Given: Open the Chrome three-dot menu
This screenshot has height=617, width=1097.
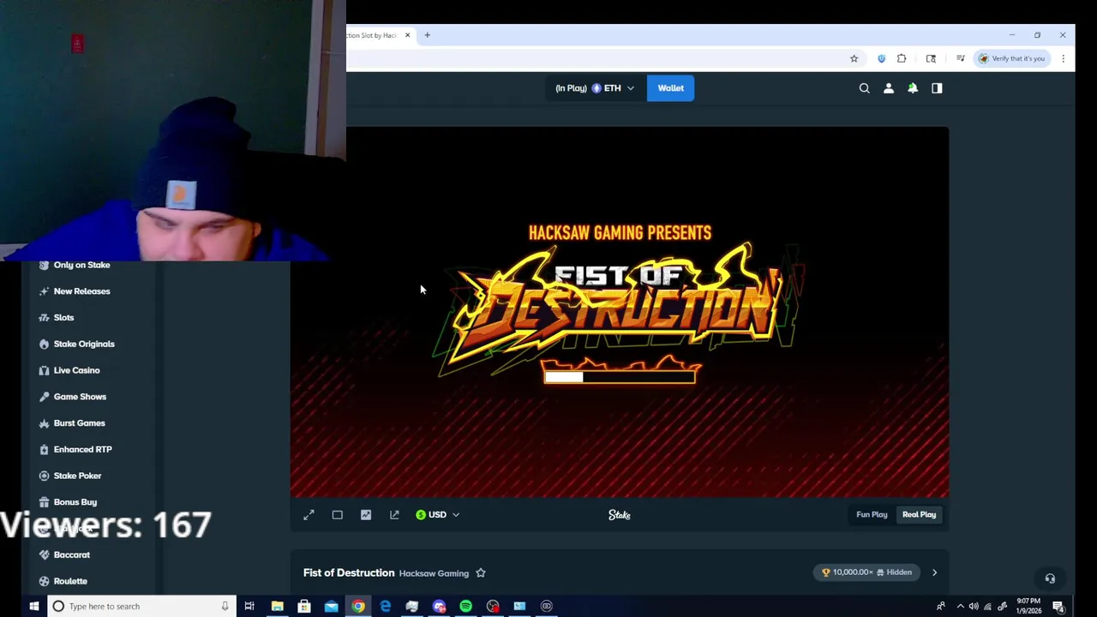Looking at the screenshot, I should pos(1063,58).
